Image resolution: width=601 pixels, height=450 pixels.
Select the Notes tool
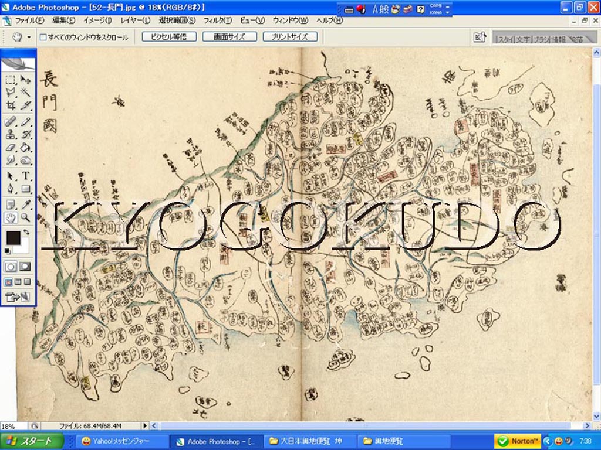point(11,205)
